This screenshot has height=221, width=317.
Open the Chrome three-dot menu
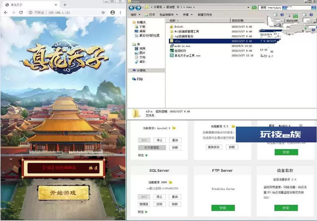[x=120, y=13]
